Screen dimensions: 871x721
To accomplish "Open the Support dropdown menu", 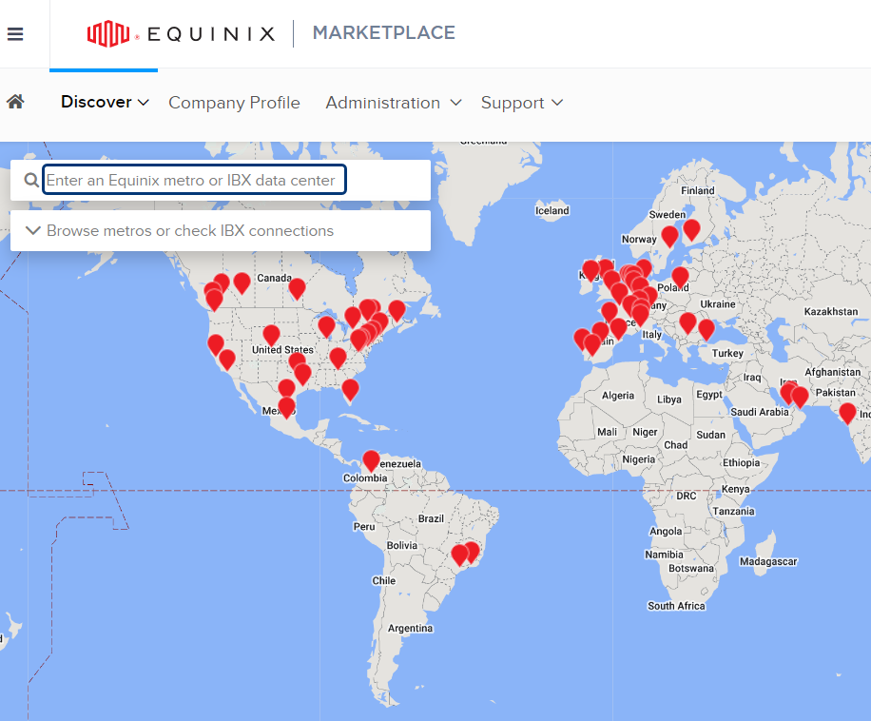I will pyautogui.click(x=521, y=103).
